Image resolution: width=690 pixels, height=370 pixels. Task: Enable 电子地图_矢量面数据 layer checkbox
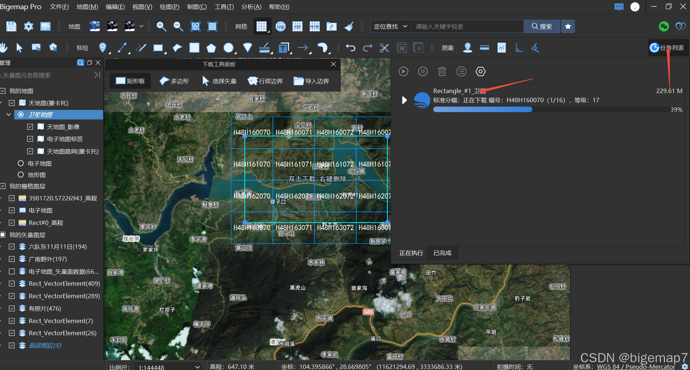12,271
